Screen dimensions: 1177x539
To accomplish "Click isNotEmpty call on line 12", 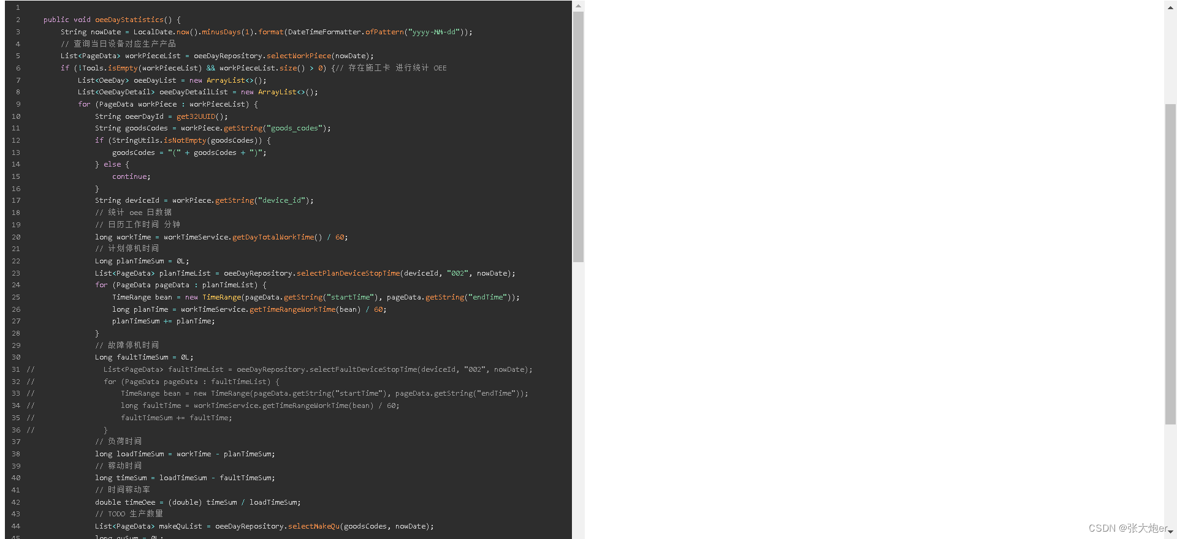I will tap(185, 140).
